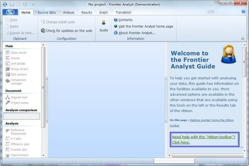
Task: Switch to the Home ribbon tab
Action: coord(26,12)
